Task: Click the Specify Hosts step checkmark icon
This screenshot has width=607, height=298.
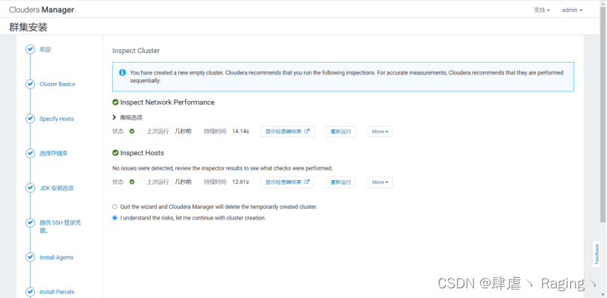Action: coord(30,119)
